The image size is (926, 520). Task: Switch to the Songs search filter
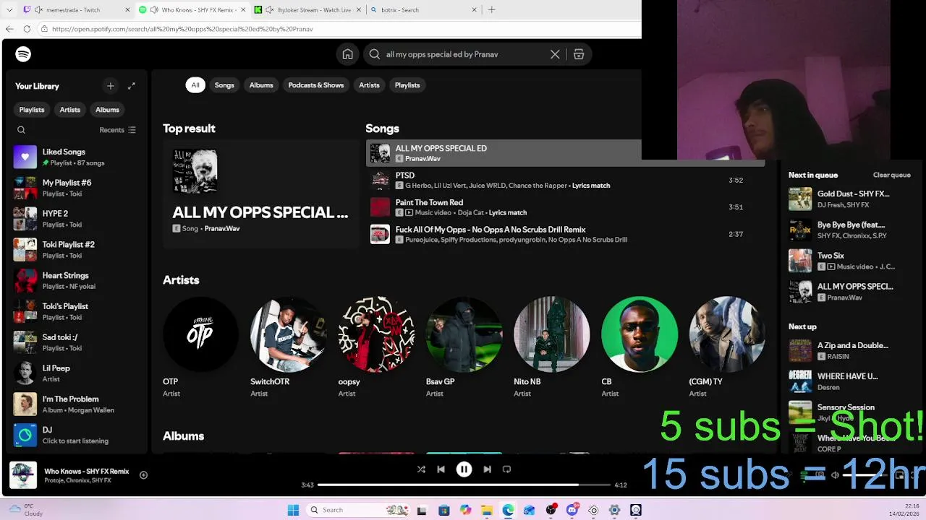point(224,85)
